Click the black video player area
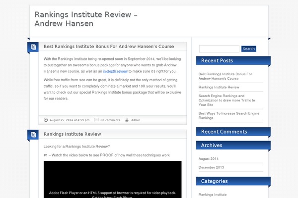 (113, 179)
